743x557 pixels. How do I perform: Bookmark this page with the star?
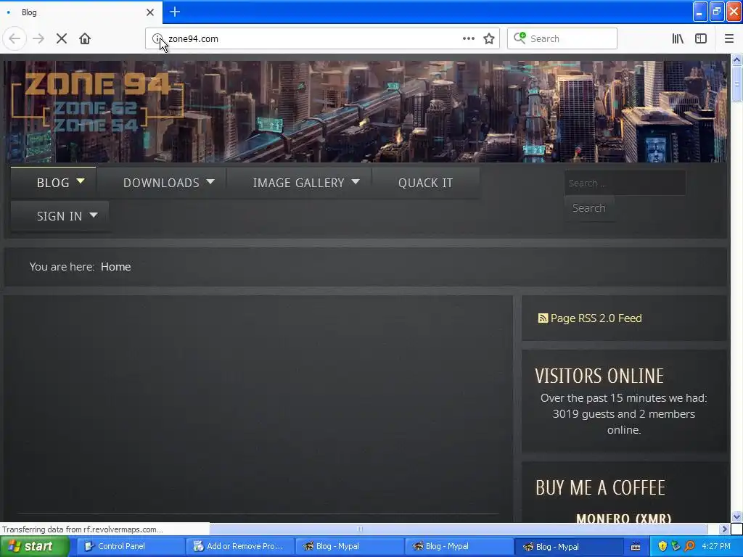pos(489,38)
